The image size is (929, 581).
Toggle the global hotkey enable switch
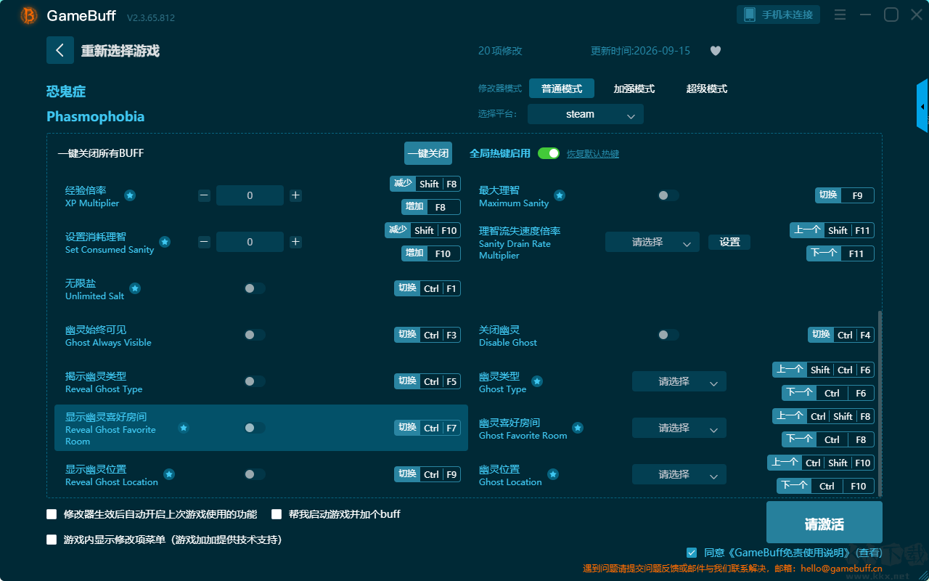[x=549, y=153]
